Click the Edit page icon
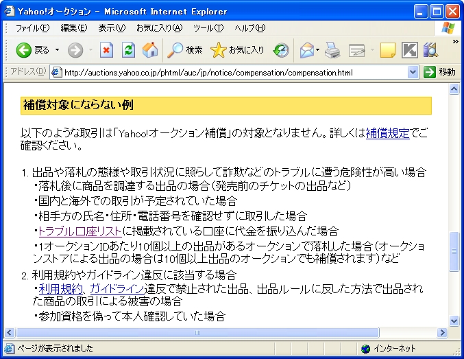 tap(357, 50)
